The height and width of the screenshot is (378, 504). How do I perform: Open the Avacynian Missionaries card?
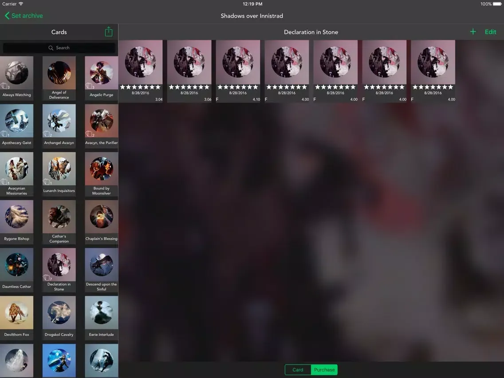[17, 174]
